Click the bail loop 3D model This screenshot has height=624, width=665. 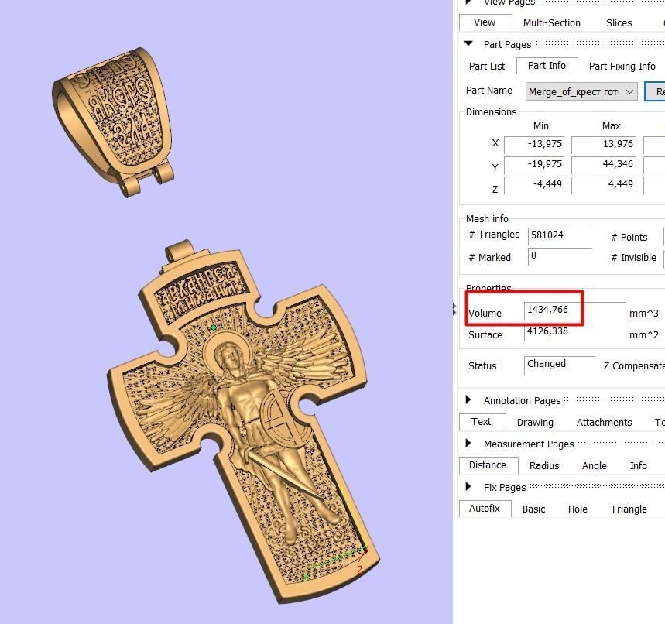113,122
